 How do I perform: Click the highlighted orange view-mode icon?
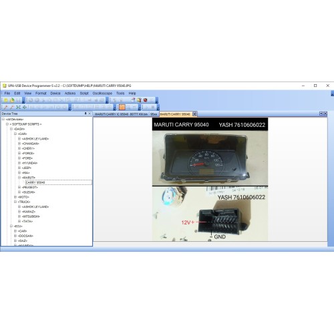[x=122, y=108]
